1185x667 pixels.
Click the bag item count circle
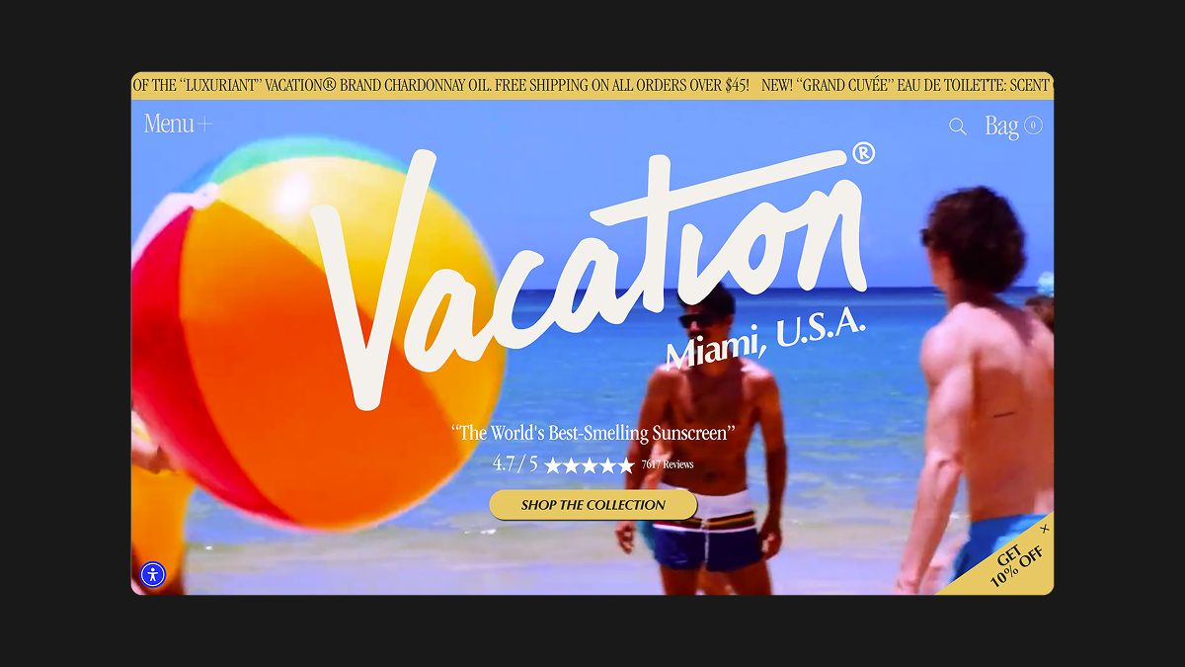[x=1033, y=125]
